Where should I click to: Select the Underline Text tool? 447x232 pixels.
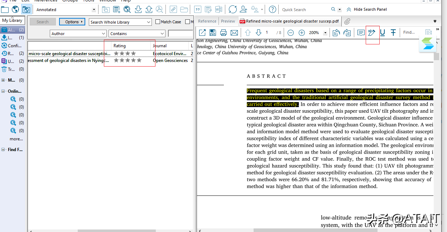click(x=383, y=33)
